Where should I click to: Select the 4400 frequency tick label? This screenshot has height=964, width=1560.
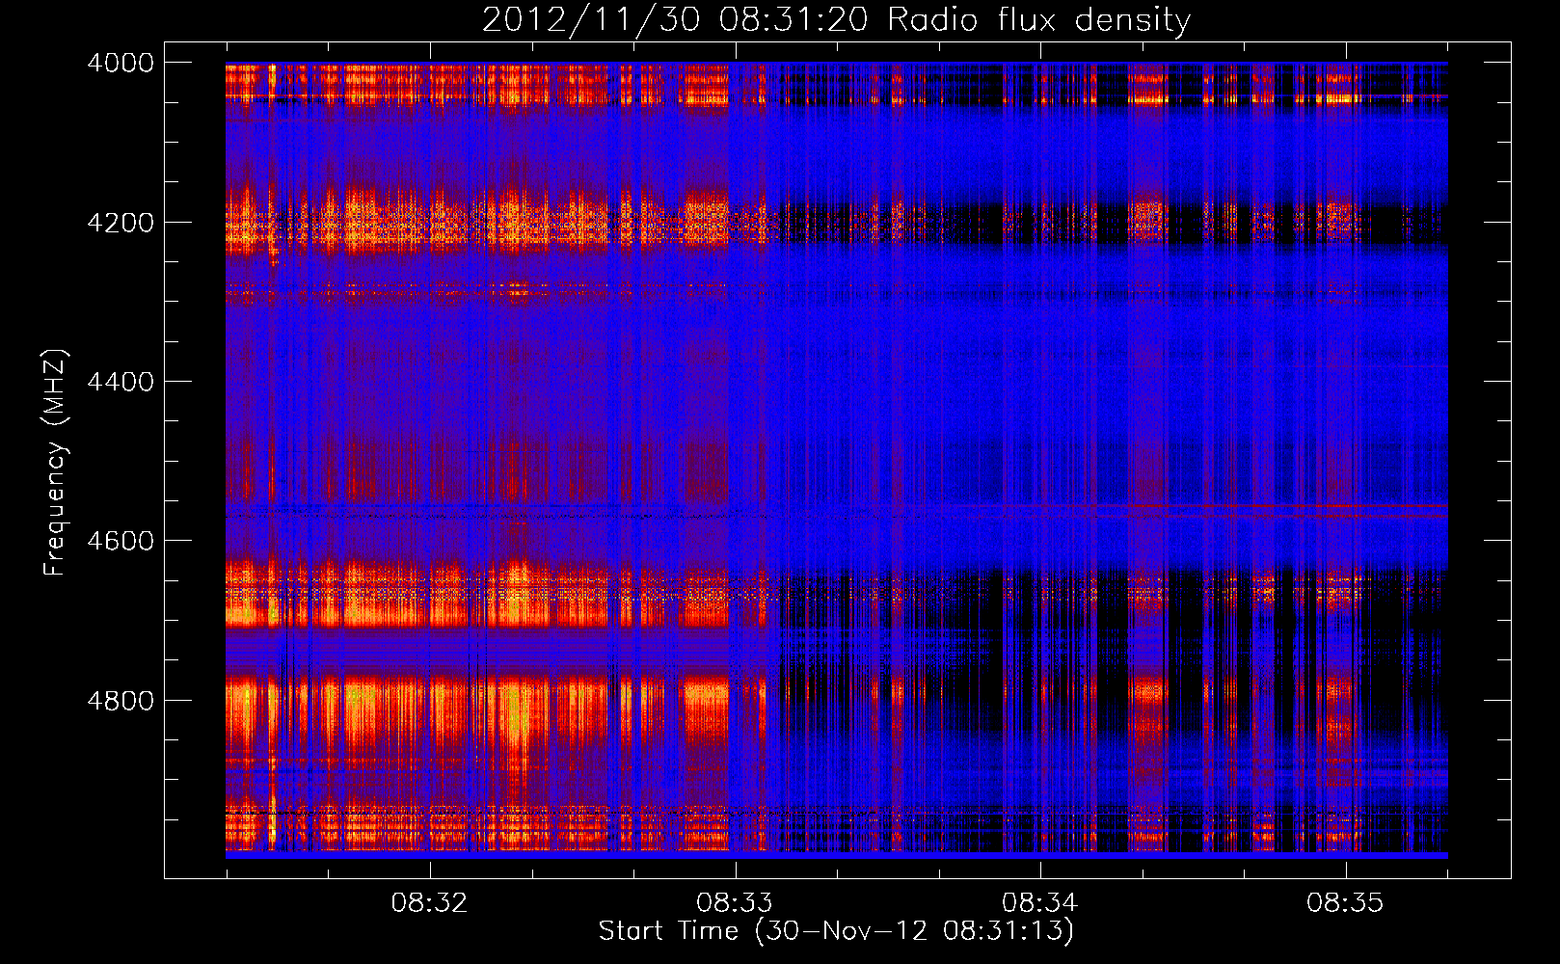tap(121, 382)
